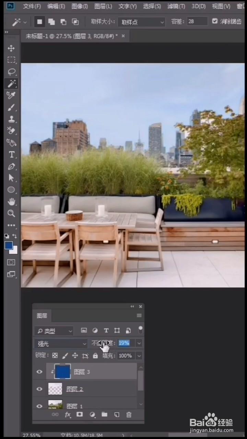Open the Edit Toolbar three-dots button
Screen dimensions: 247x439
11,225
